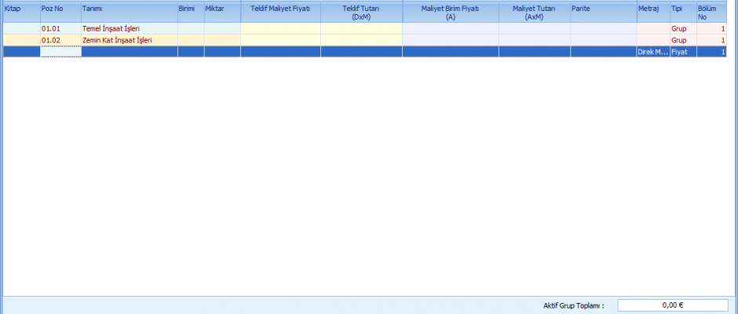Image resolution: width=738 pixels, height=314 pixels.
Task: Click the empty Poz No cell in selected row
Action: click(60, 52)
